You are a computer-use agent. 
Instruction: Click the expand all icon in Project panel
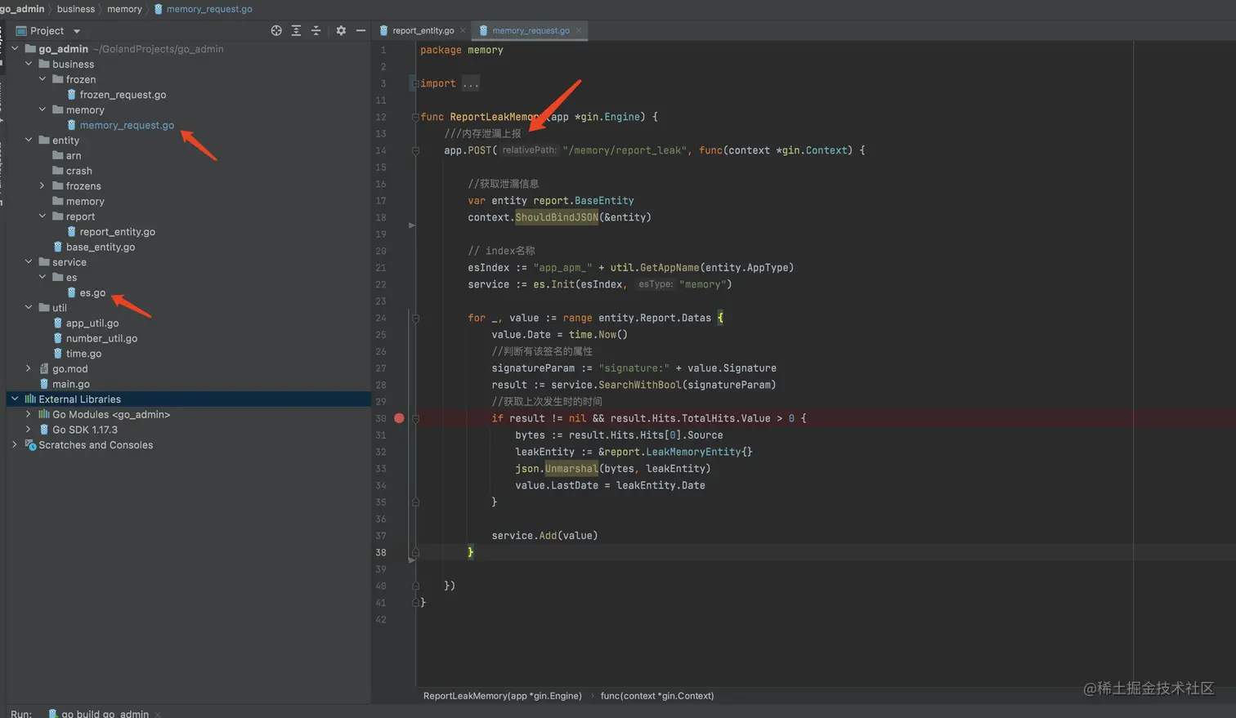(296, 30)
